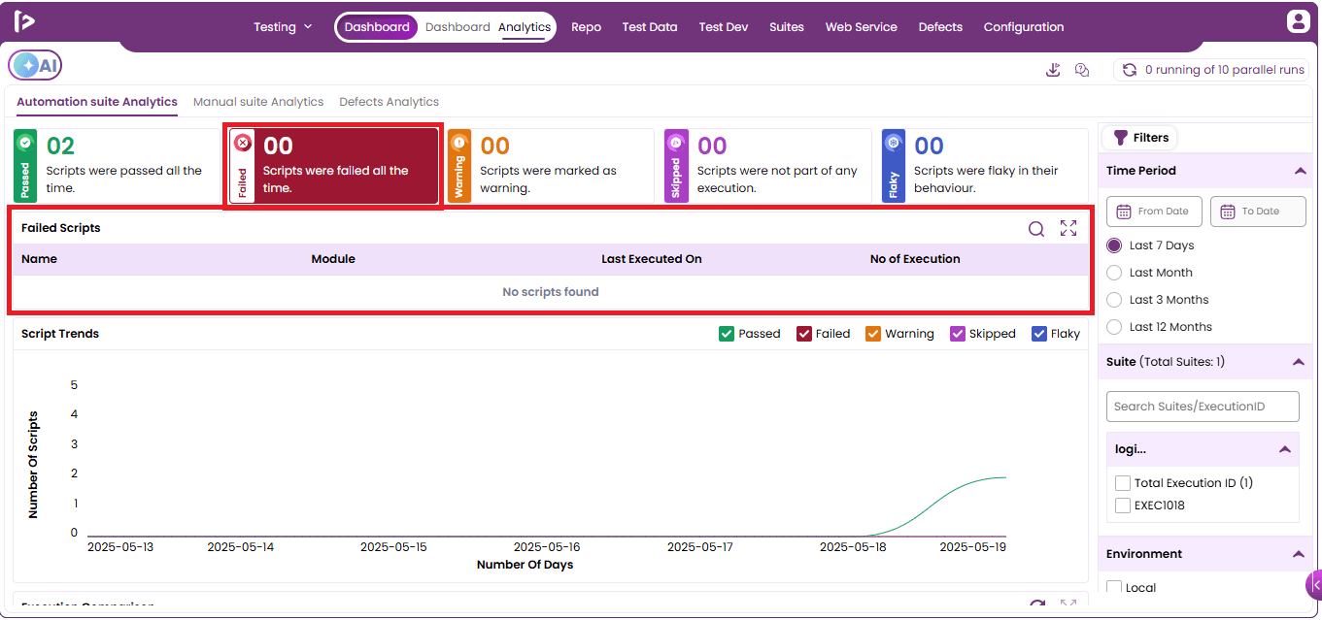Navigate to the Web Service section
This screenshot has width=1322, height=620.
862,27
